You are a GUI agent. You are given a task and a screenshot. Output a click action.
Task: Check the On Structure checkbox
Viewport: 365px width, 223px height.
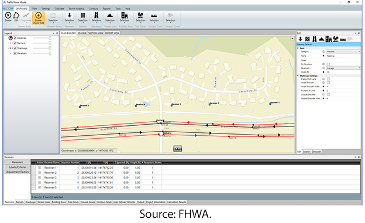click(328, 64)
